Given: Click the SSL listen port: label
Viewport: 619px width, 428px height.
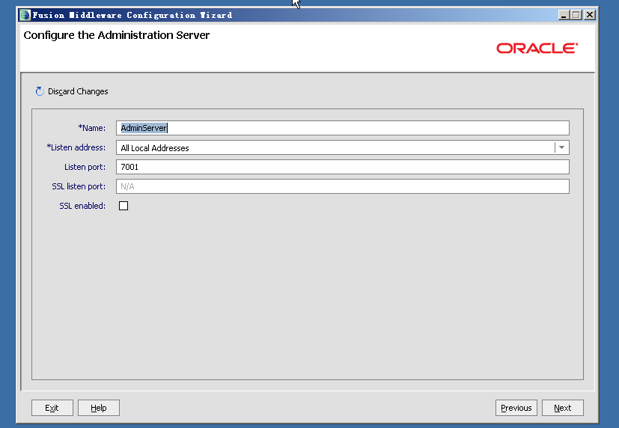Looking at the screenshot, I should click(79, 186).
